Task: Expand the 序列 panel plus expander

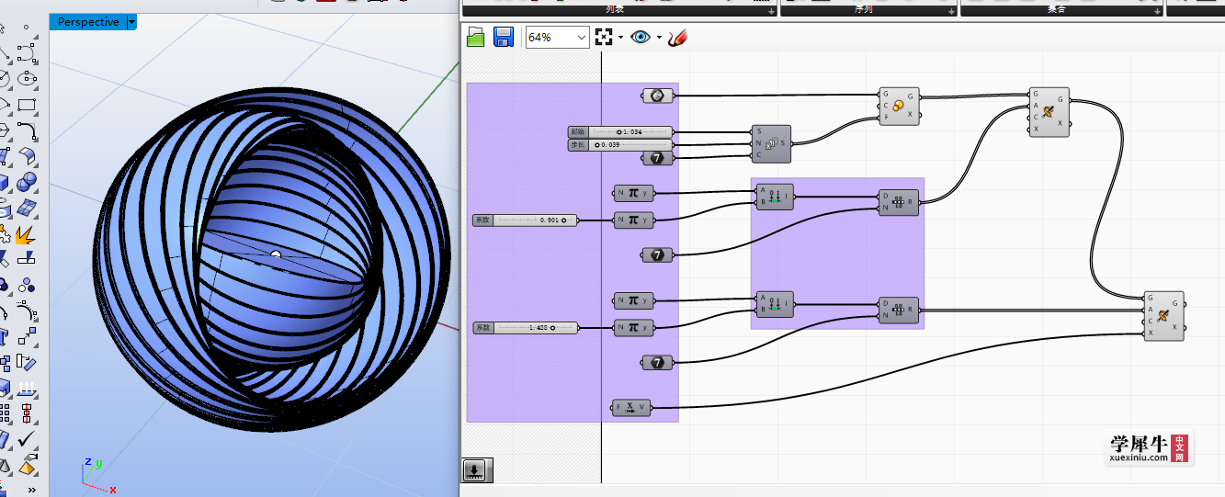Action: [951, 11]
